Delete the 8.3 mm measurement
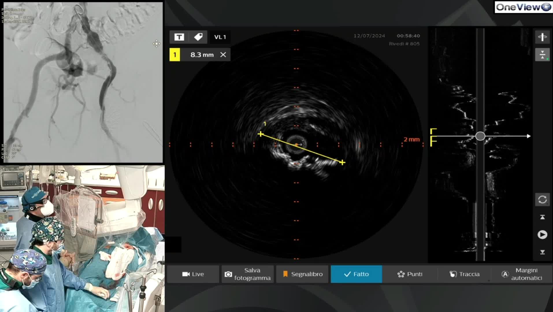 (x=223, y=55)
